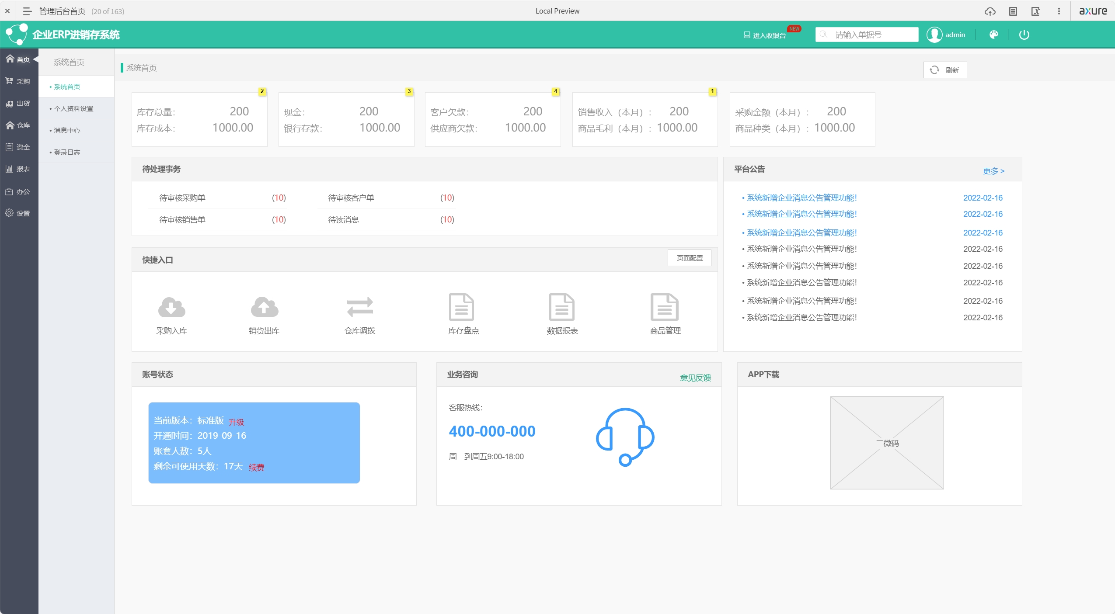Screen dimensions: 1115x614
Task: Expand 更多 > in platform announcements
Action: click(993, 171)
